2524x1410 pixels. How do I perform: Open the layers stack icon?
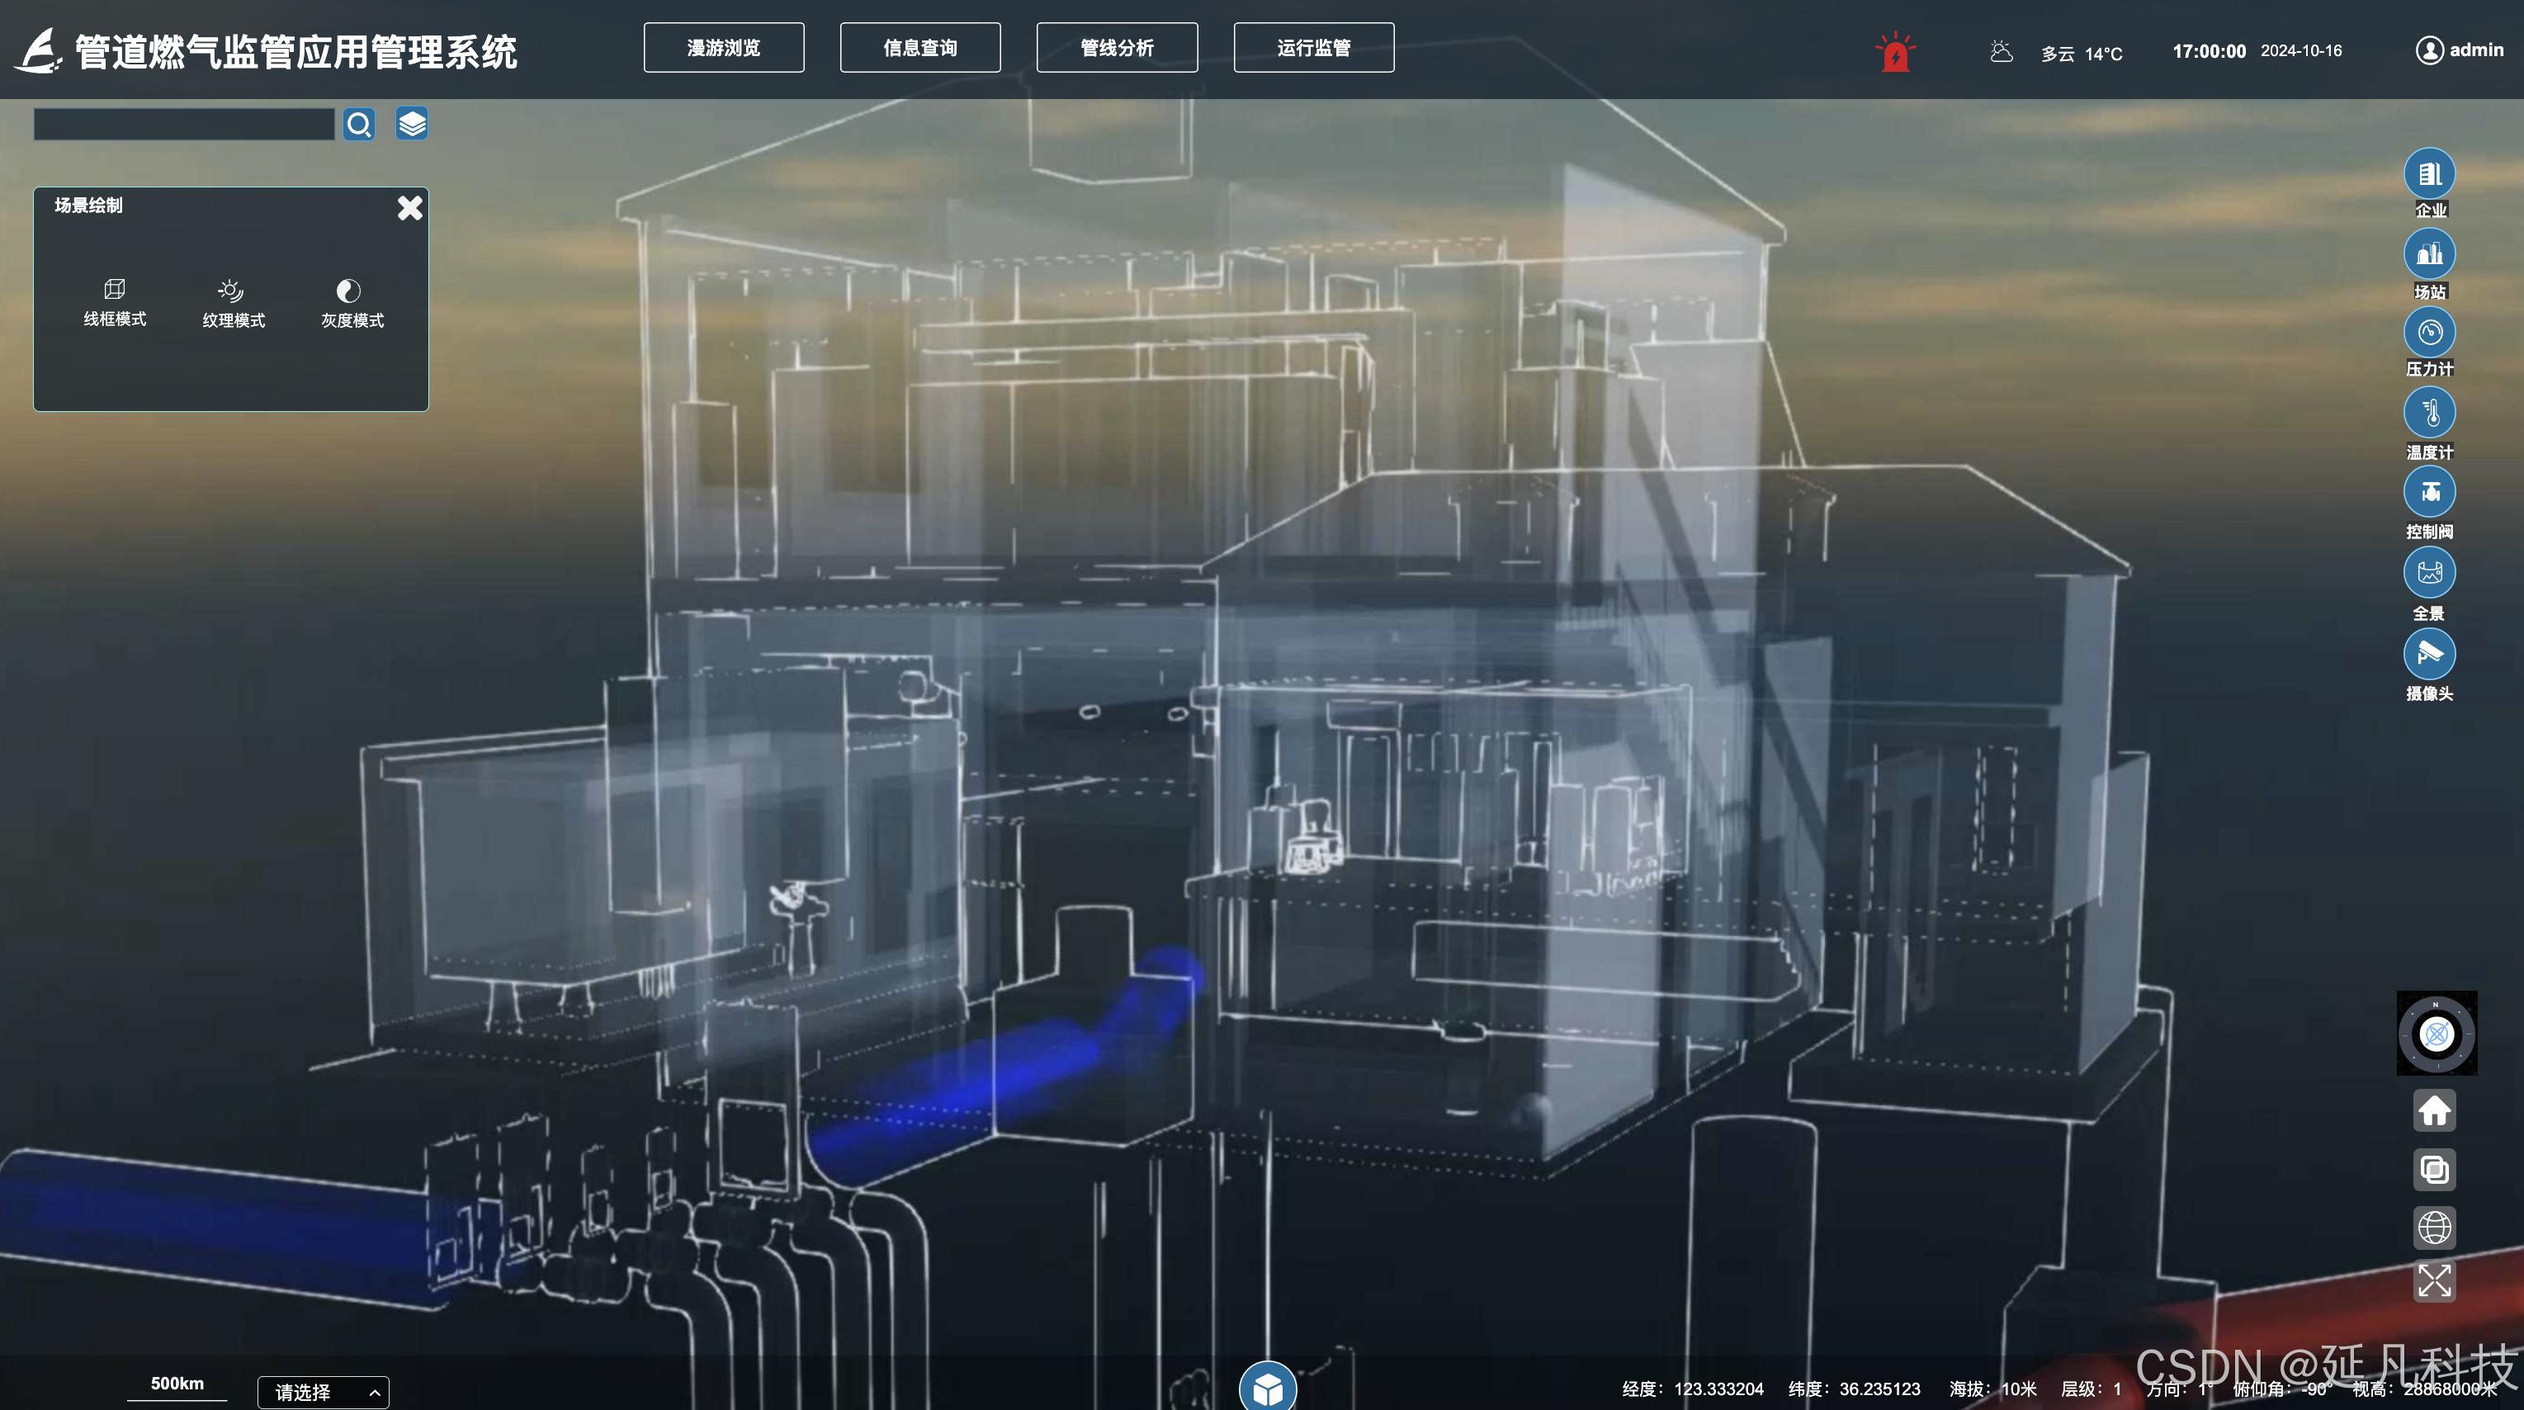coord(412,125)
